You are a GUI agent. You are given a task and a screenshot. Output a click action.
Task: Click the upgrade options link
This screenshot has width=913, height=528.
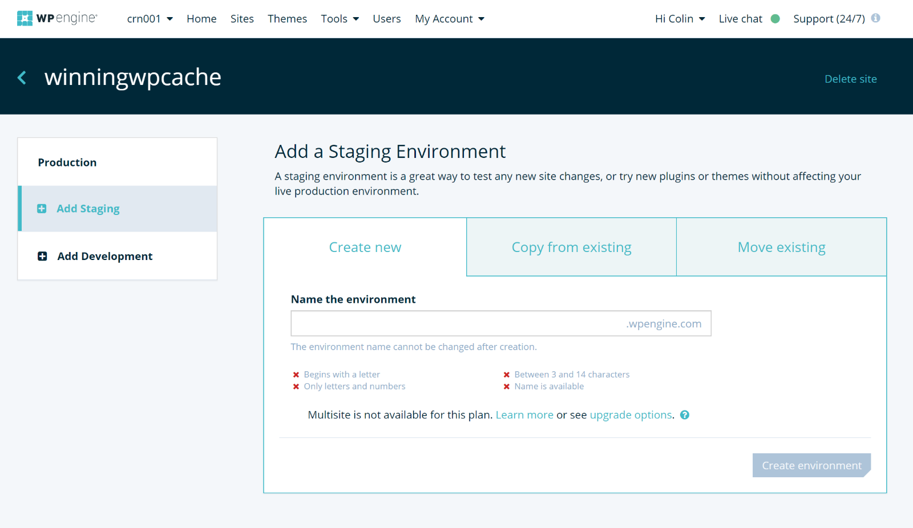631,415
